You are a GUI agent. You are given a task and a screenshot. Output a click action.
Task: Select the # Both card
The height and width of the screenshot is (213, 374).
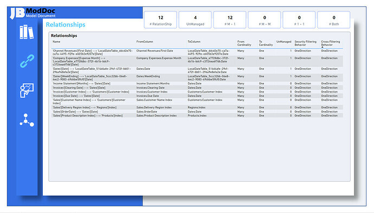pos(334,20)
